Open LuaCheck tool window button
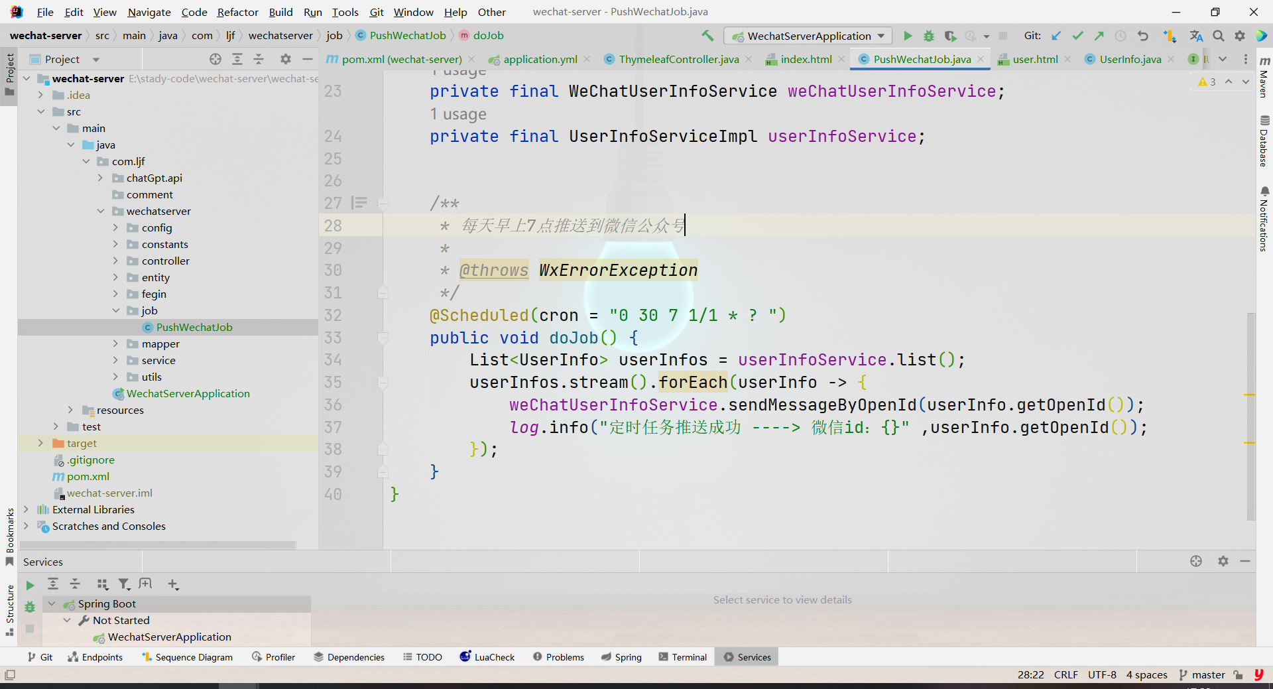The height and width of the screenshot is (689, 1273). [487, 657]
